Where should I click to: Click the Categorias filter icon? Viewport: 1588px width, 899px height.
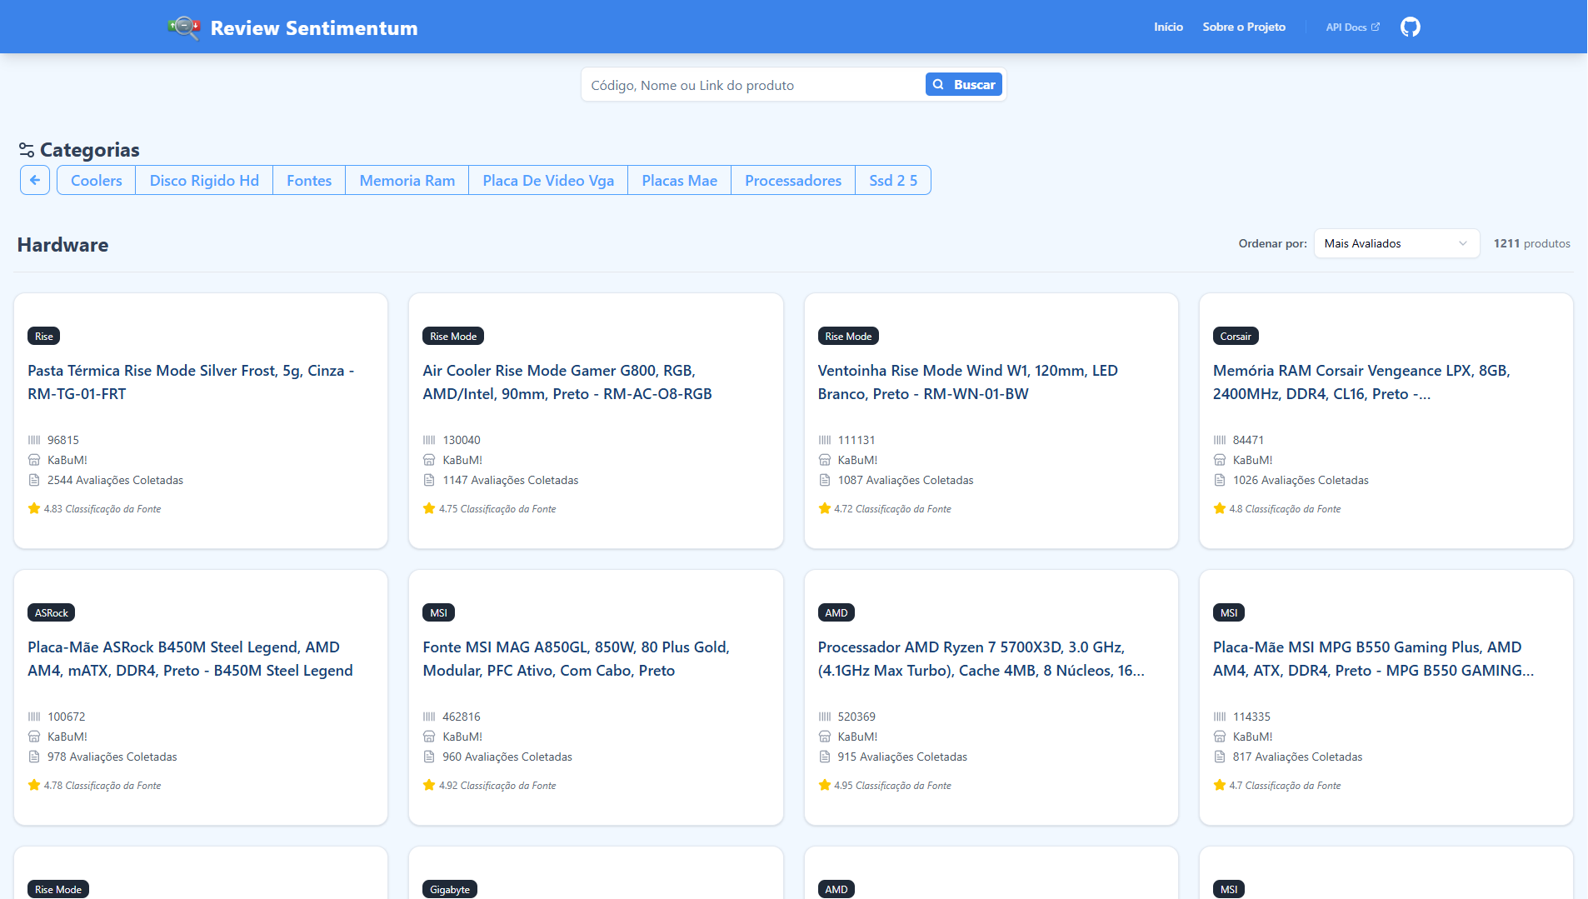27,150
